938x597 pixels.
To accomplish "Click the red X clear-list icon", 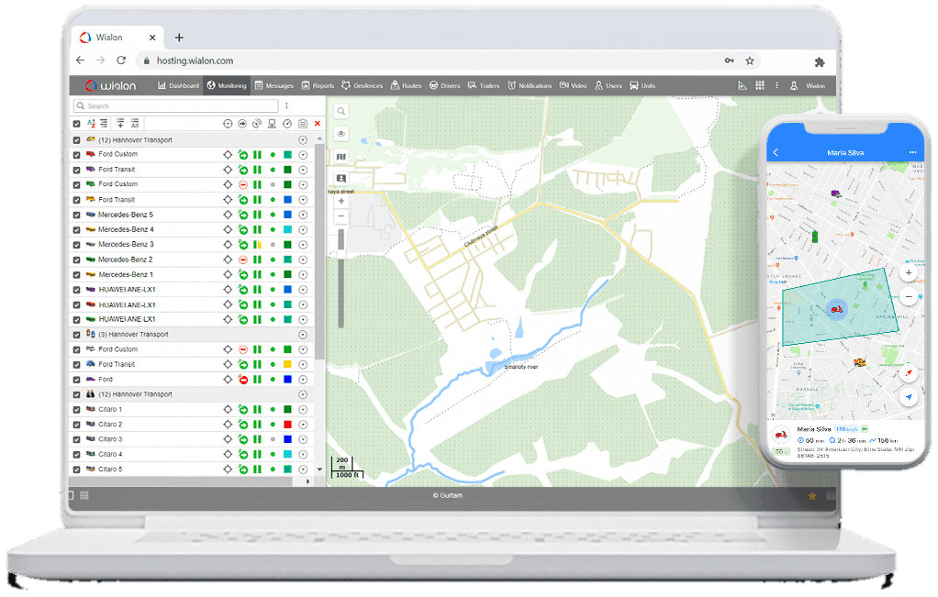I will pos(317,124).
